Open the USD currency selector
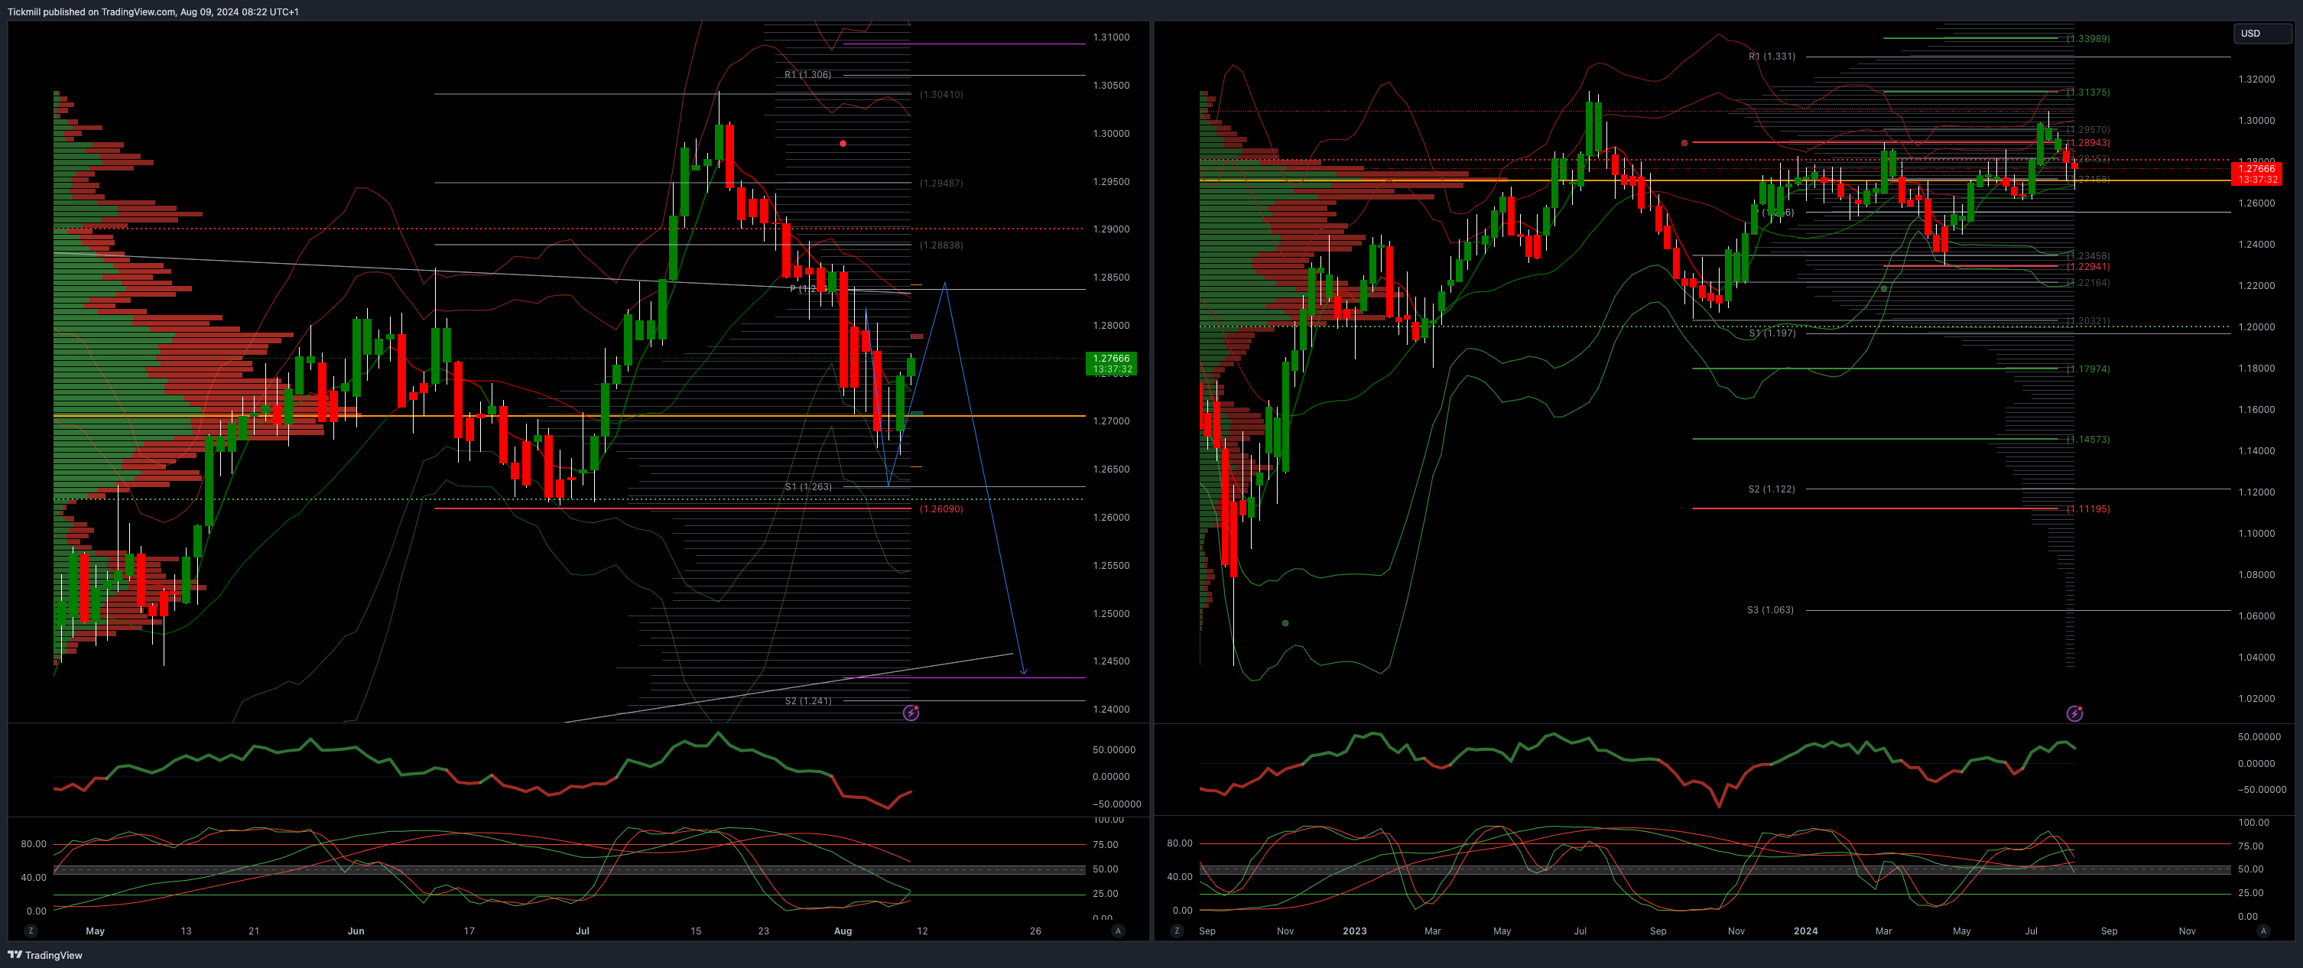Screen dimensions: 2303x968 click(2262, 33)
